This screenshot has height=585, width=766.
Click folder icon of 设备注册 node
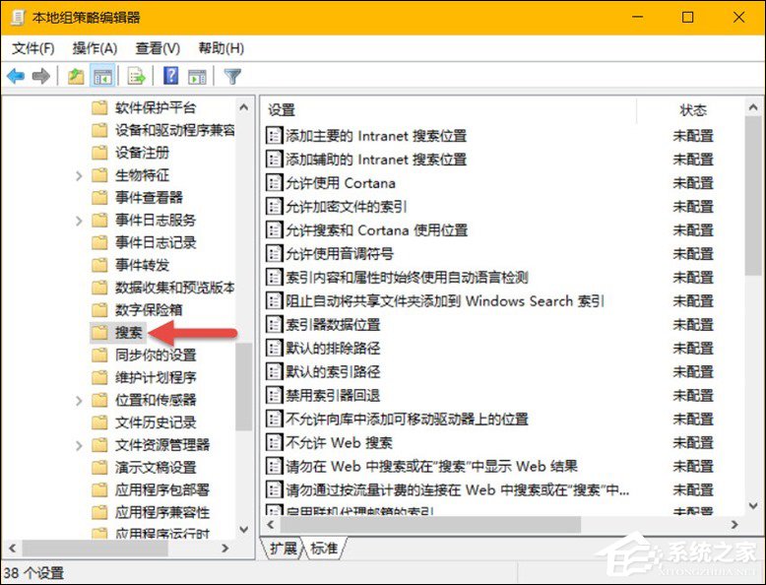point(99,153)
